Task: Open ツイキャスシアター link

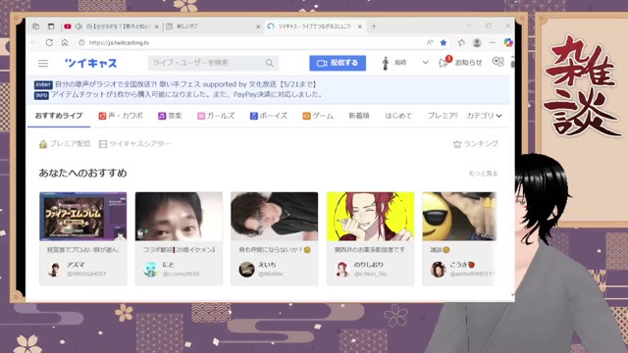Action: 134,144
